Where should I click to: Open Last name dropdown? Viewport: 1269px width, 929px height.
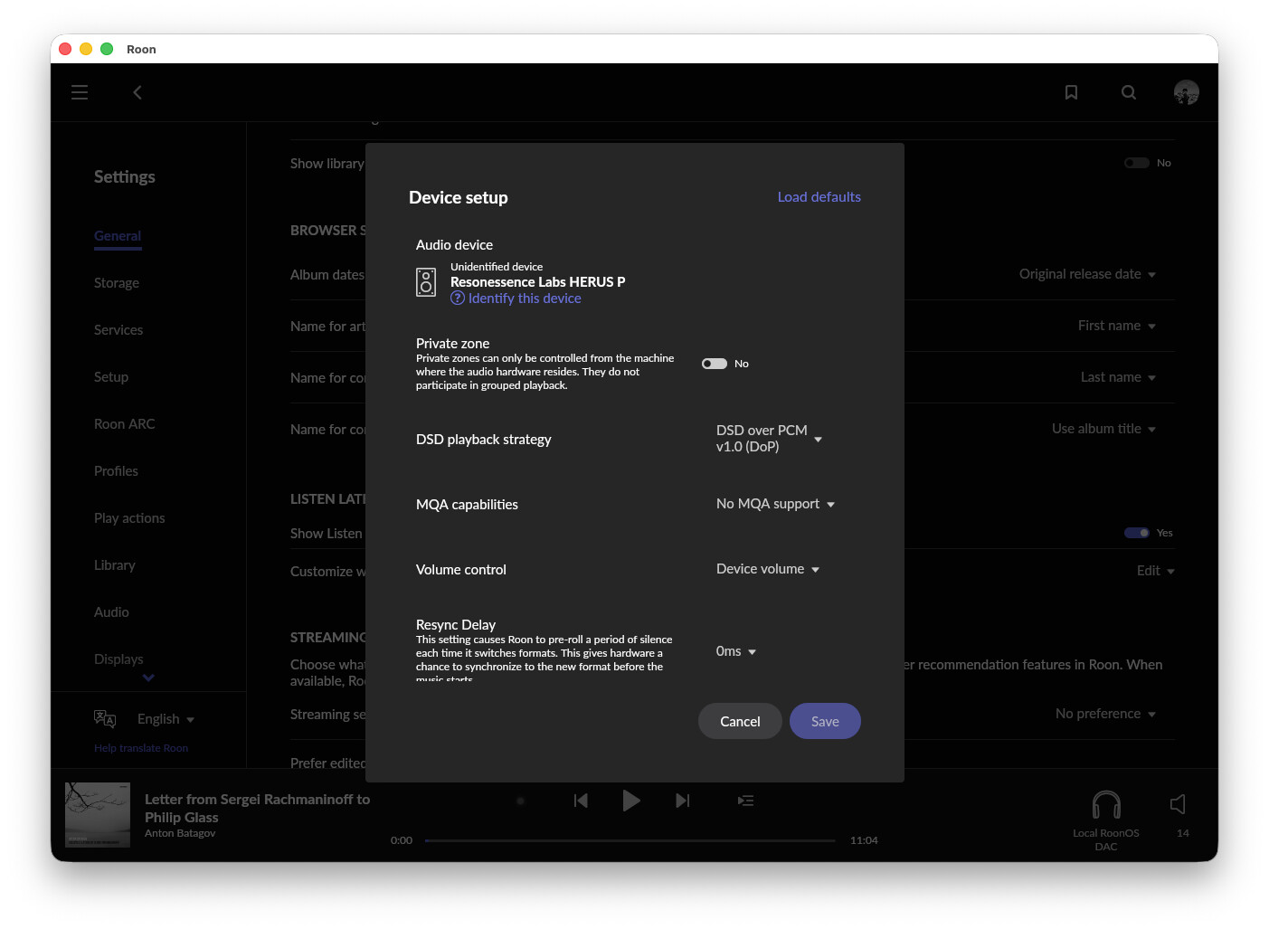click(x=1118, y=377)
